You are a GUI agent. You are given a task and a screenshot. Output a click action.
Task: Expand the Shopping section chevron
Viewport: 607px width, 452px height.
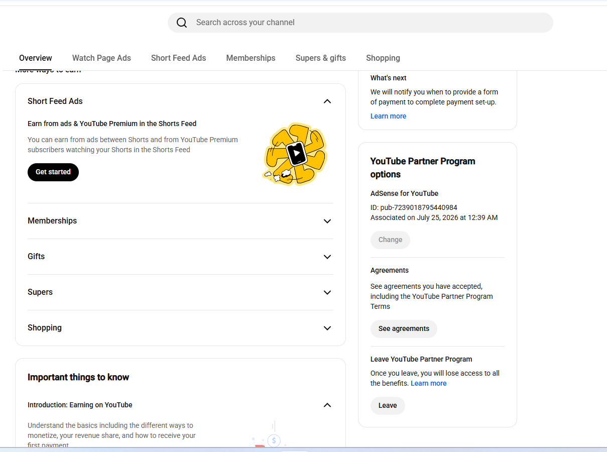point(327,328)
